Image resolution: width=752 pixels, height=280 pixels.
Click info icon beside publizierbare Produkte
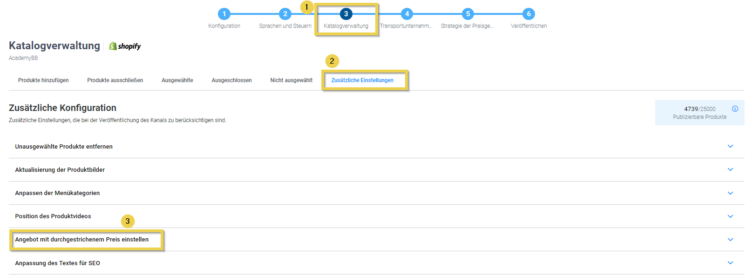tap(735, 109)
